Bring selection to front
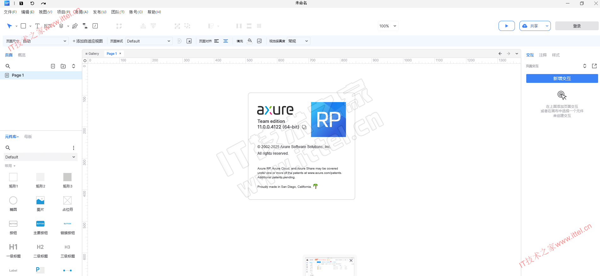Image resolution: width=600 pixels, height=276 pixels. 143,26
